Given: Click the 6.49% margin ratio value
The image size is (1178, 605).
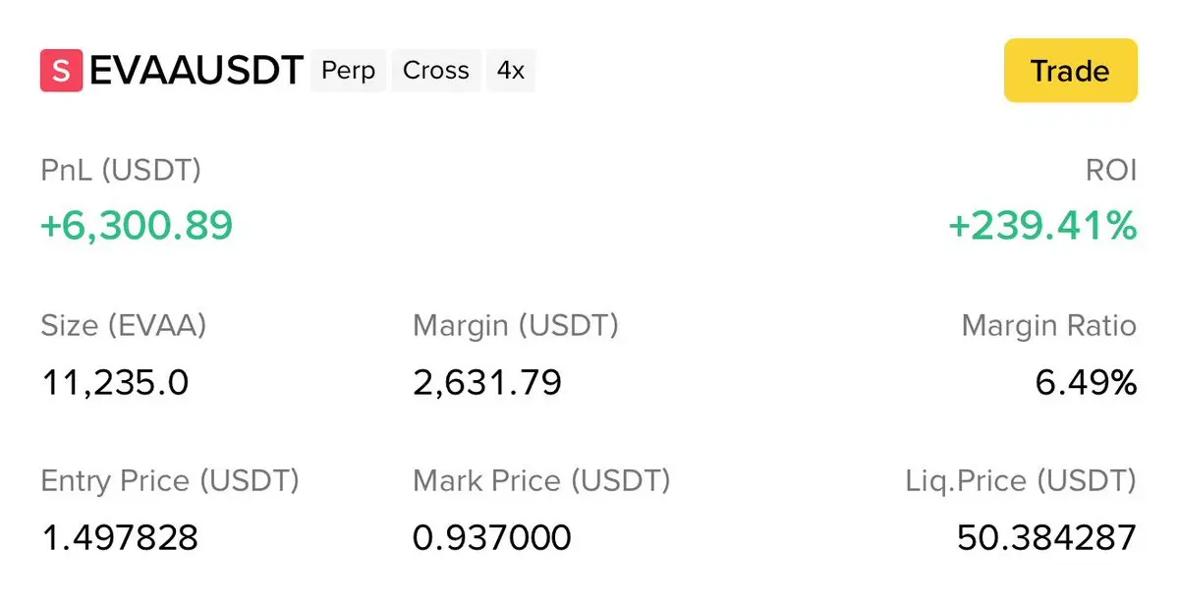Looking at the screenshot, I should click(x=1086, y=382).
